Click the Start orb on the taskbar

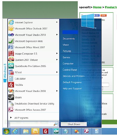point(6,131)
